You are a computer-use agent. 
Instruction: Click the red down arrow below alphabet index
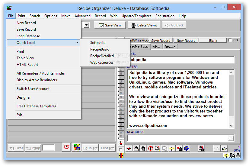pyautogui.click(x=121, y=143)
